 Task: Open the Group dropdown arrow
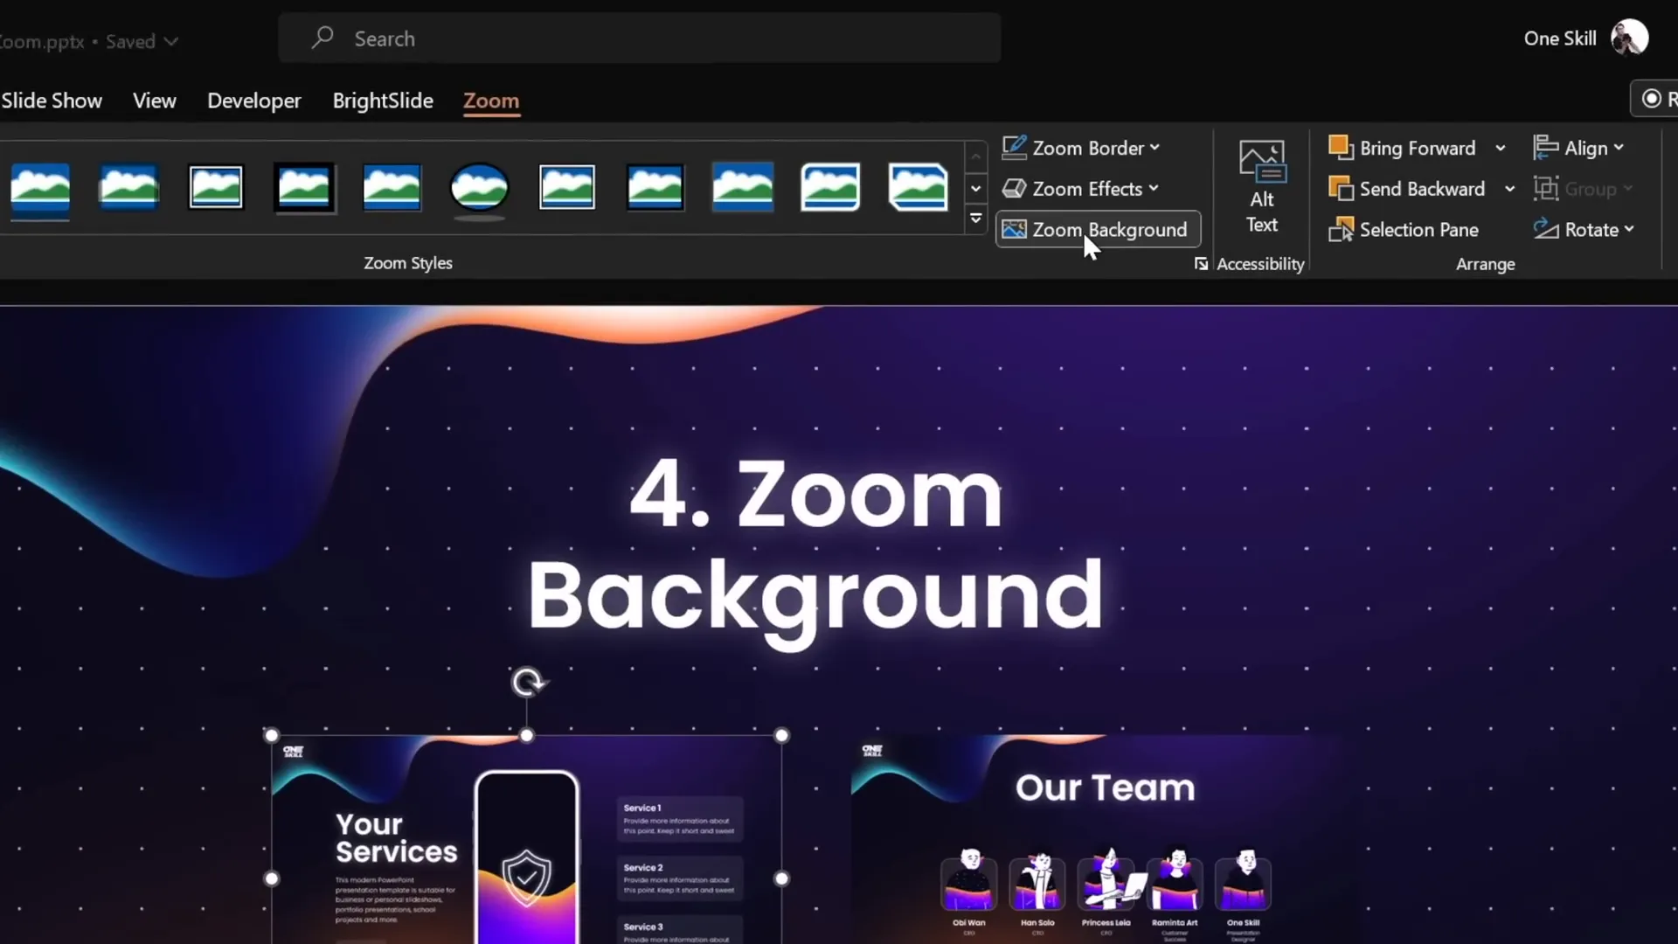1630,188
